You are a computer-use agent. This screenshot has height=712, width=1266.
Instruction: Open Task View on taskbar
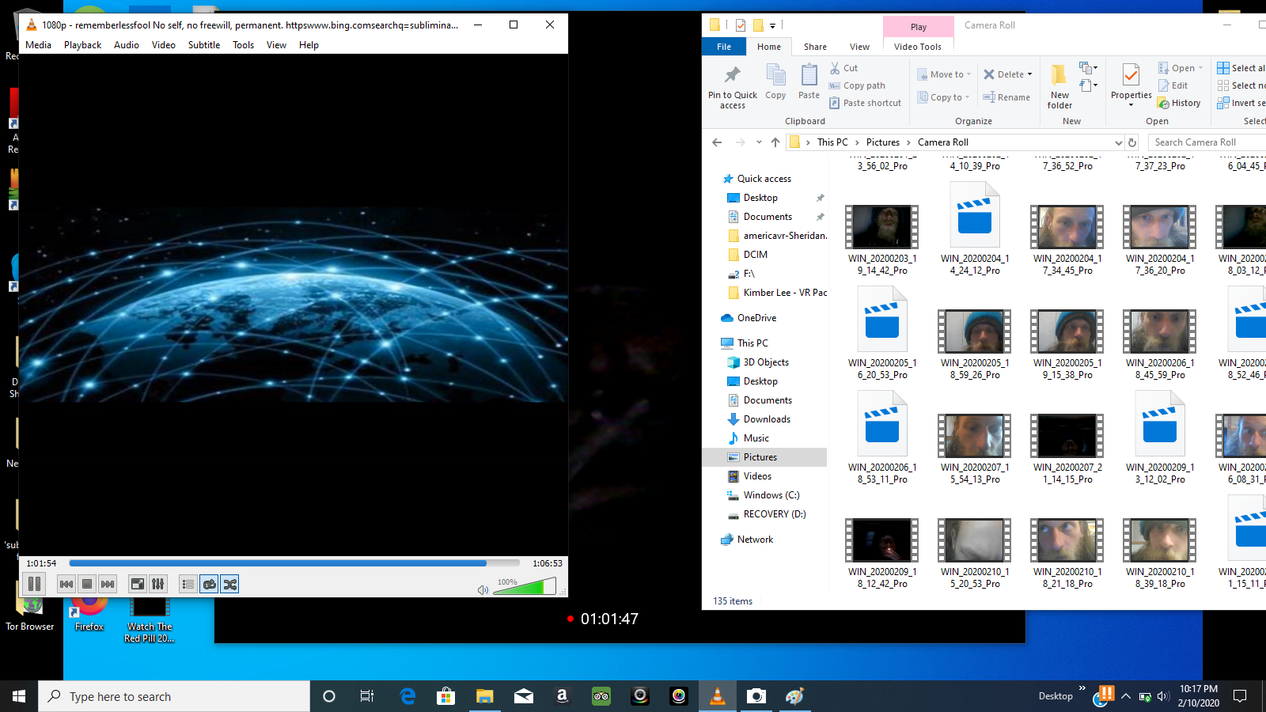pos(367,696)
